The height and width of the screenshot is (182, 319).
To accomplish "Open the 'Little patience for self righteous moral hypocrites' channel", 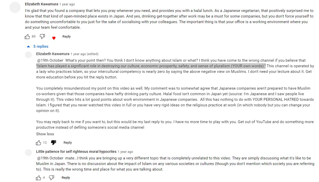I will (76, 152).
